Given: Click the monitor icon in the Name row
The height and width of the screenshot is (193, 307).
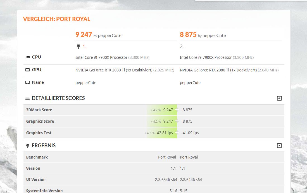Looking at the screenshot, I should 28,82.
